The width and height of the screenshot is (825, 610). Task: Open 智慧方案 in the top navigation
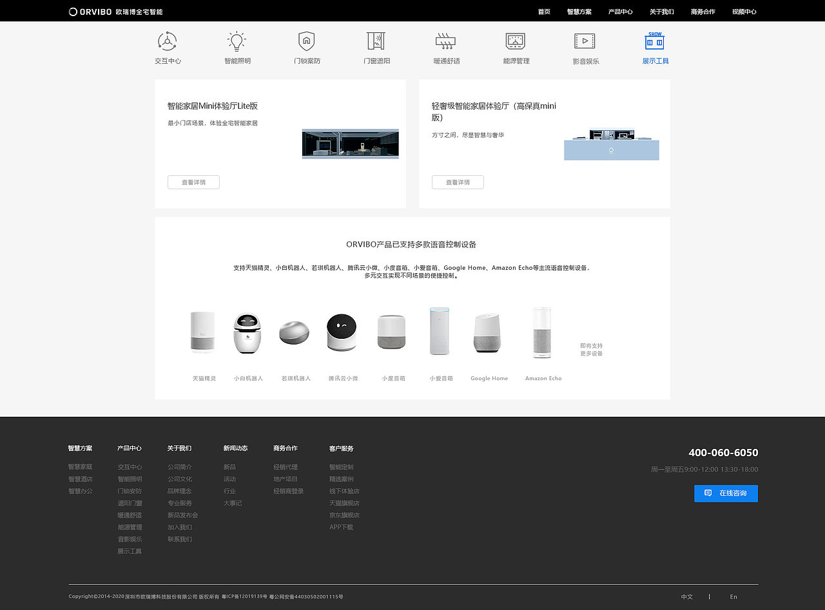coord(579,12)
